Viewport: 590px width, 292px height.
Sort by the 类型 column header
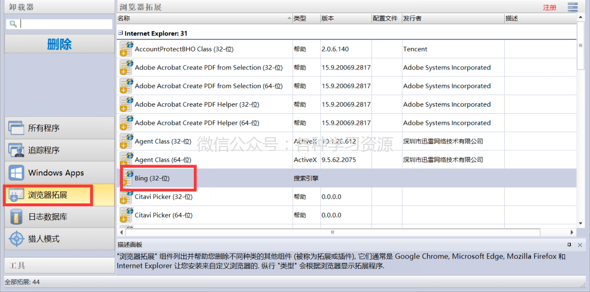click(x=306, y=18)
